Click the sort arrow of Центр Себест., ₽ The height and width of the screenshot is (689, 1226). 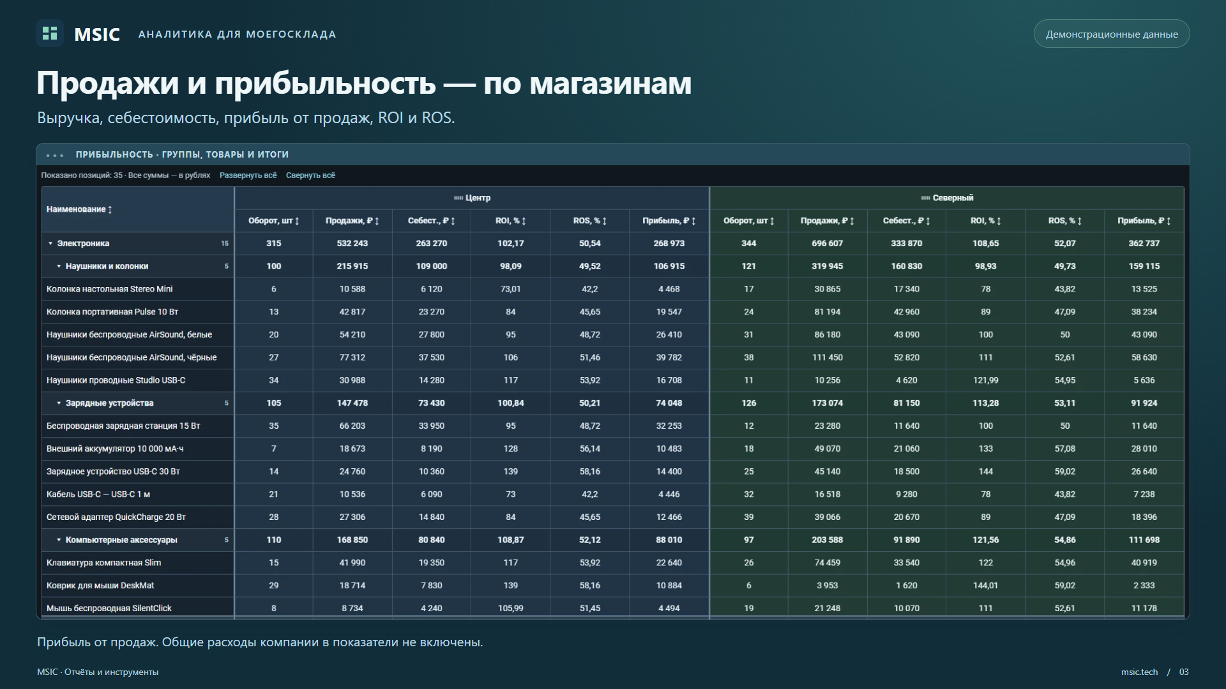(x=453, y=221)
